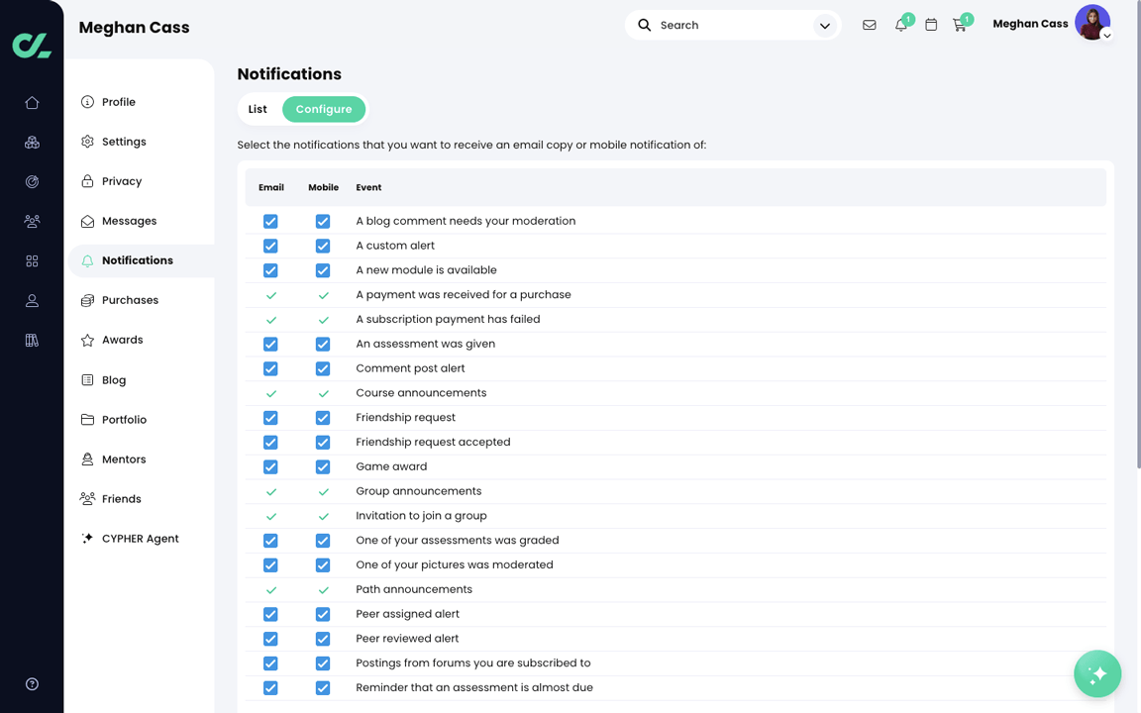Open the single user icon in rail
The image size is (1141, 713).
click(32, 300)
